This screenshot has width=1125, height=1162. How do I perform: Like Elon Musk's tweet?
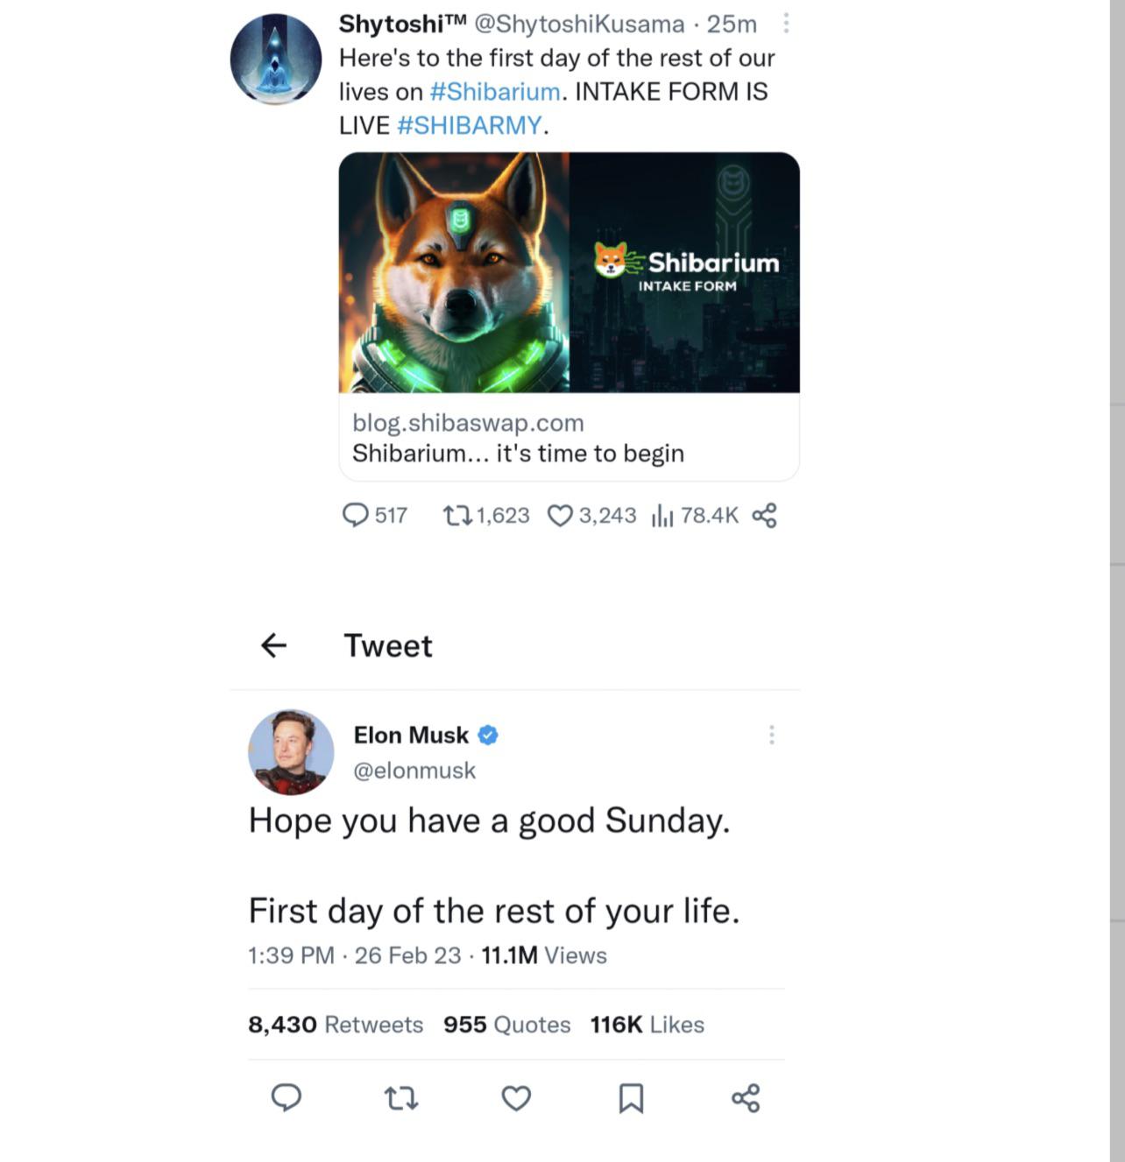tap(516, 1098)
